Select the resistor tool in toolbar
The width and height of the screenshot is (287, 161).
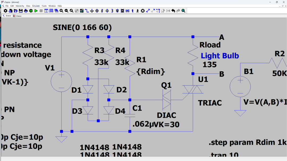[102, 11]
